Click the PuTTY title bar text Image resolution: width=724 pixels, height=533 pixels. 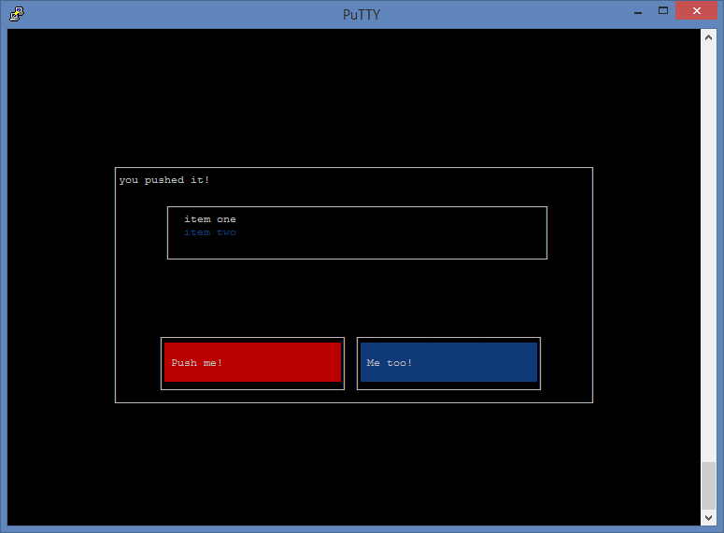(362, 15)
